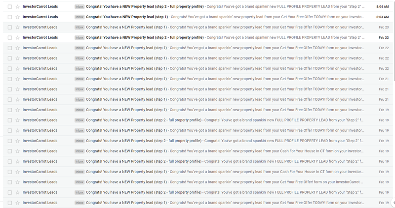This screenshot has width=395, height=208.
Task: Click sender name on the 8:03 AM email
Action: click(x=40, y=17)
